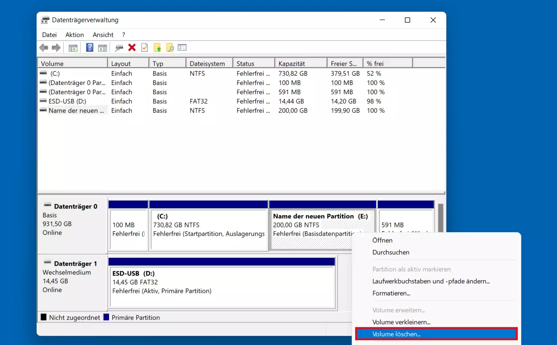Viewport: 557px width, 345px height.
Task: Close the Datenträgerverwaltung window
Action: click(x=433, y=20)
